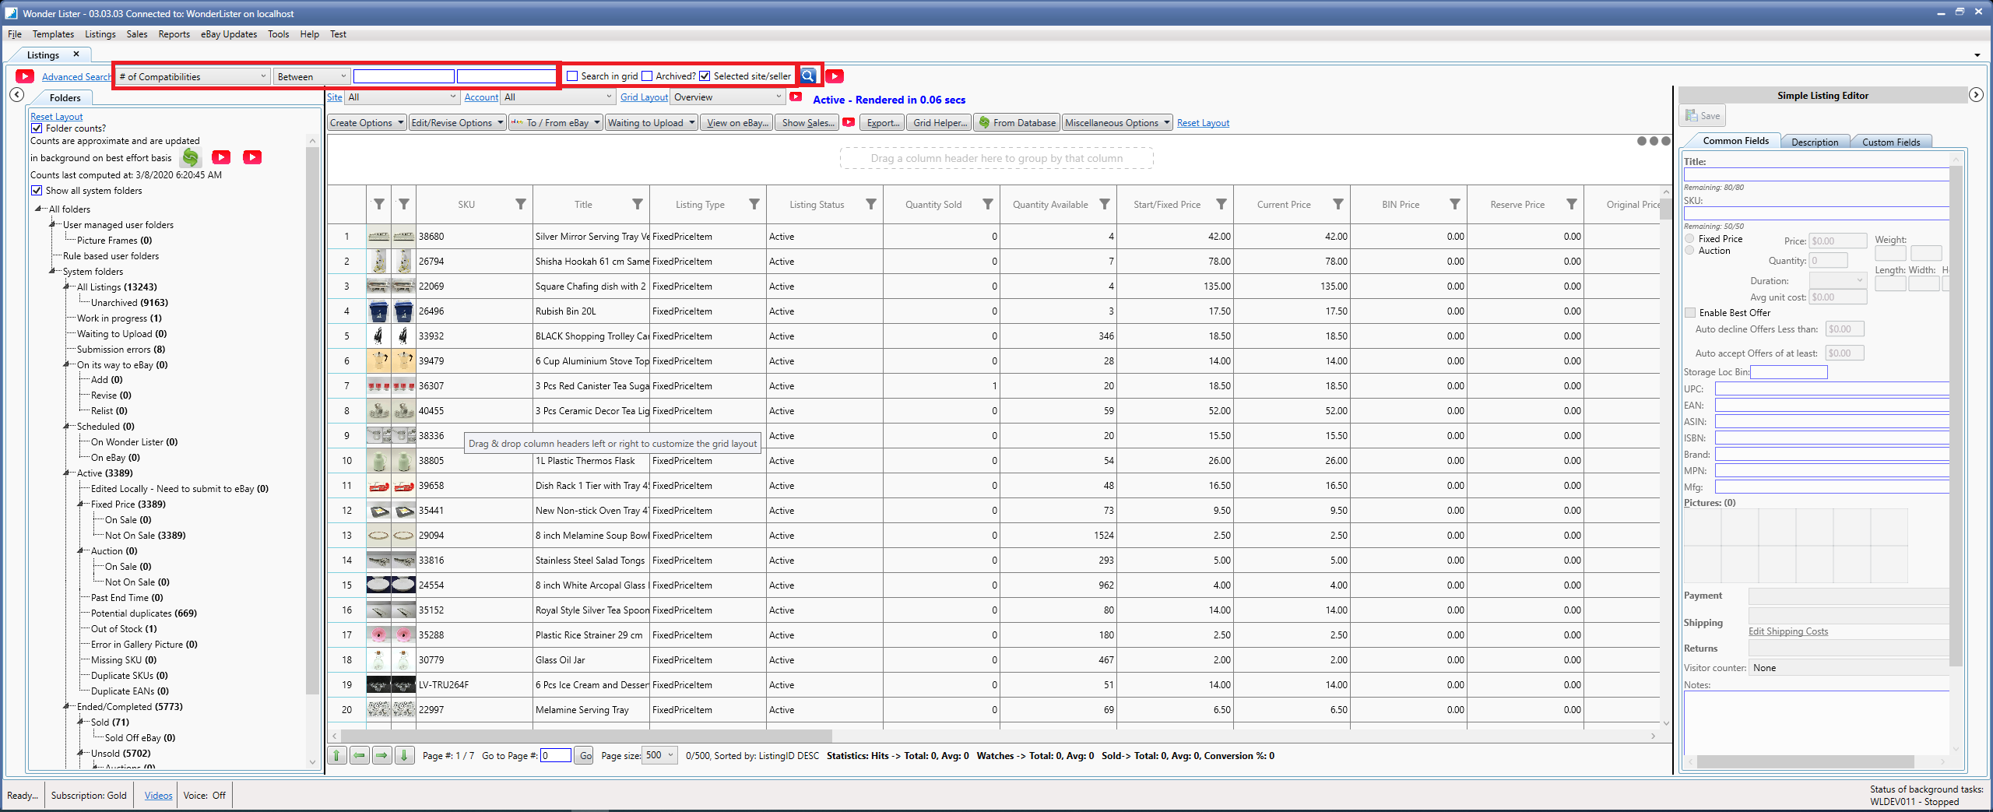Viewport: 1993px width, 812px height.
Task: Open video icon beside Grid Layout dropdown
Action: point(796,97)
